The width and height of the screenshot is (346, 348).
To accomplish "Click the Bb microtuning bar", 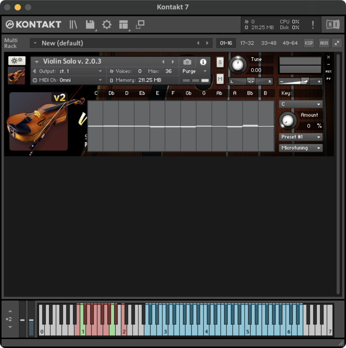I will click(250, 126).
